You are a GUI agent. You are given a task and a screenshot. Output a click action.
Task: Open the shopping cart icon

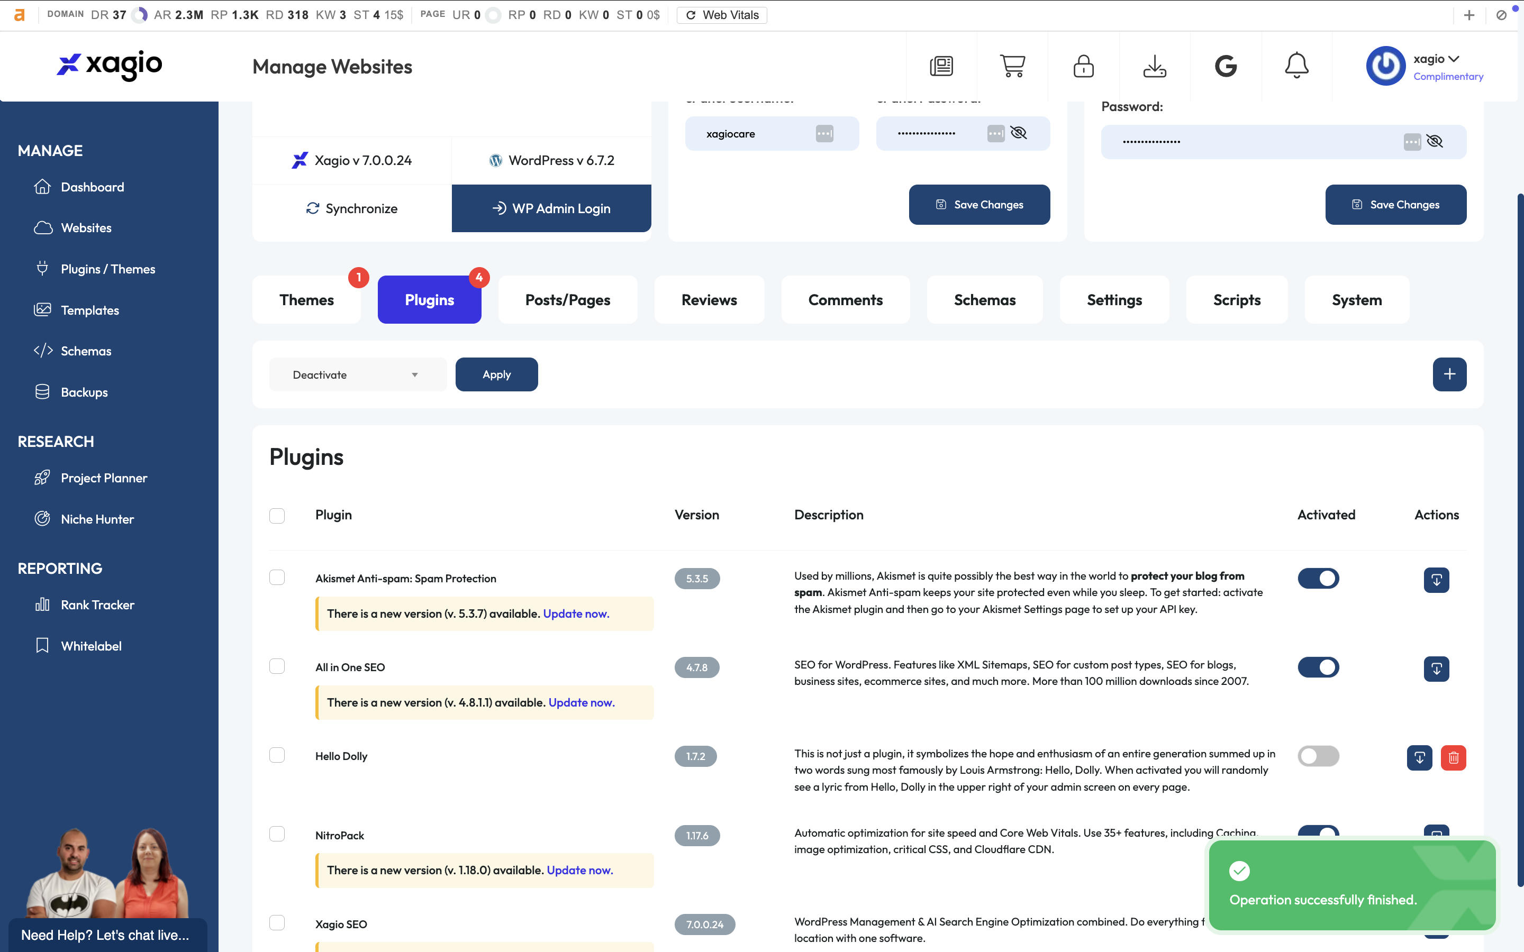[1013, 66]
